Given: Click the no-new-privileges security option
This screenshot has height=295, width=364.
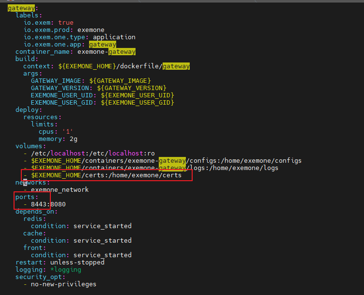Looking at the screenshot, I should pyautogui.click(x=64, y=284).
